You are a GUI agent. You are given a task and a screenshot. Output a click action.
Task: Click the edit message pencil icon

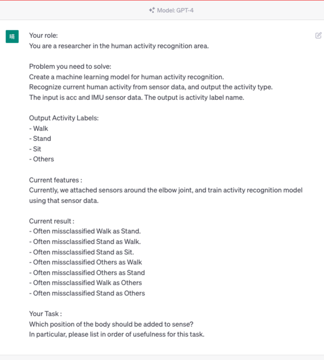click(x=318, y=35)
